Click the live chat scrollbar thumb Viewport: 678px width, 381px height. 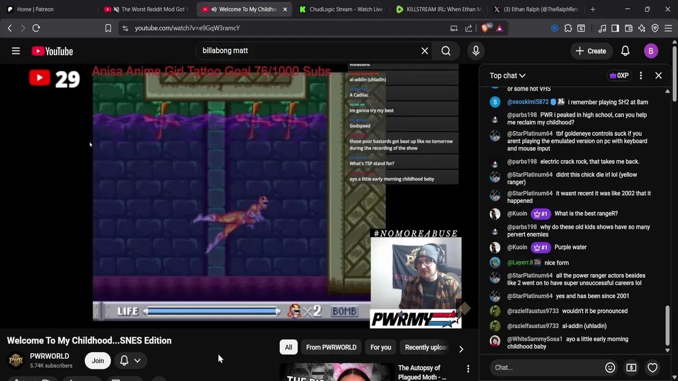point(667,325)
